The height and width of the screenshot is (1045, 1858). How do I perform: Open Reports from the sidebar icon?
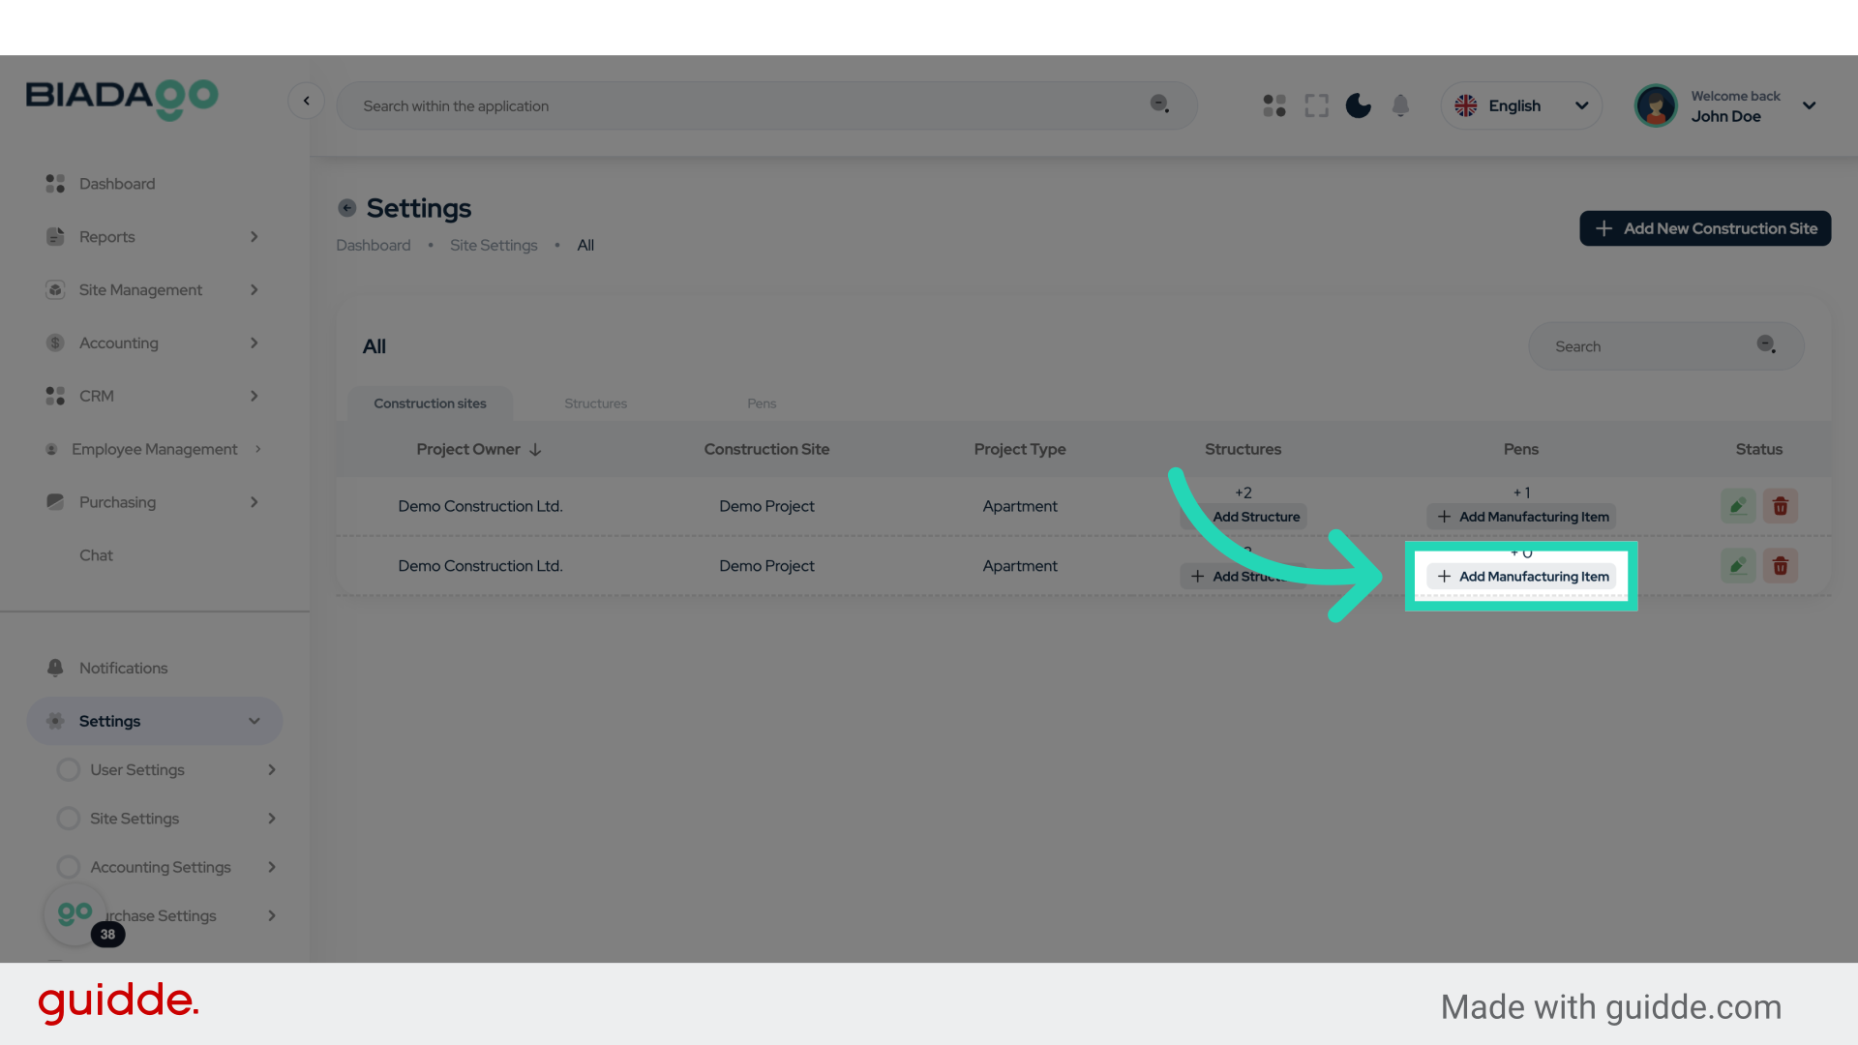(54, 236)
